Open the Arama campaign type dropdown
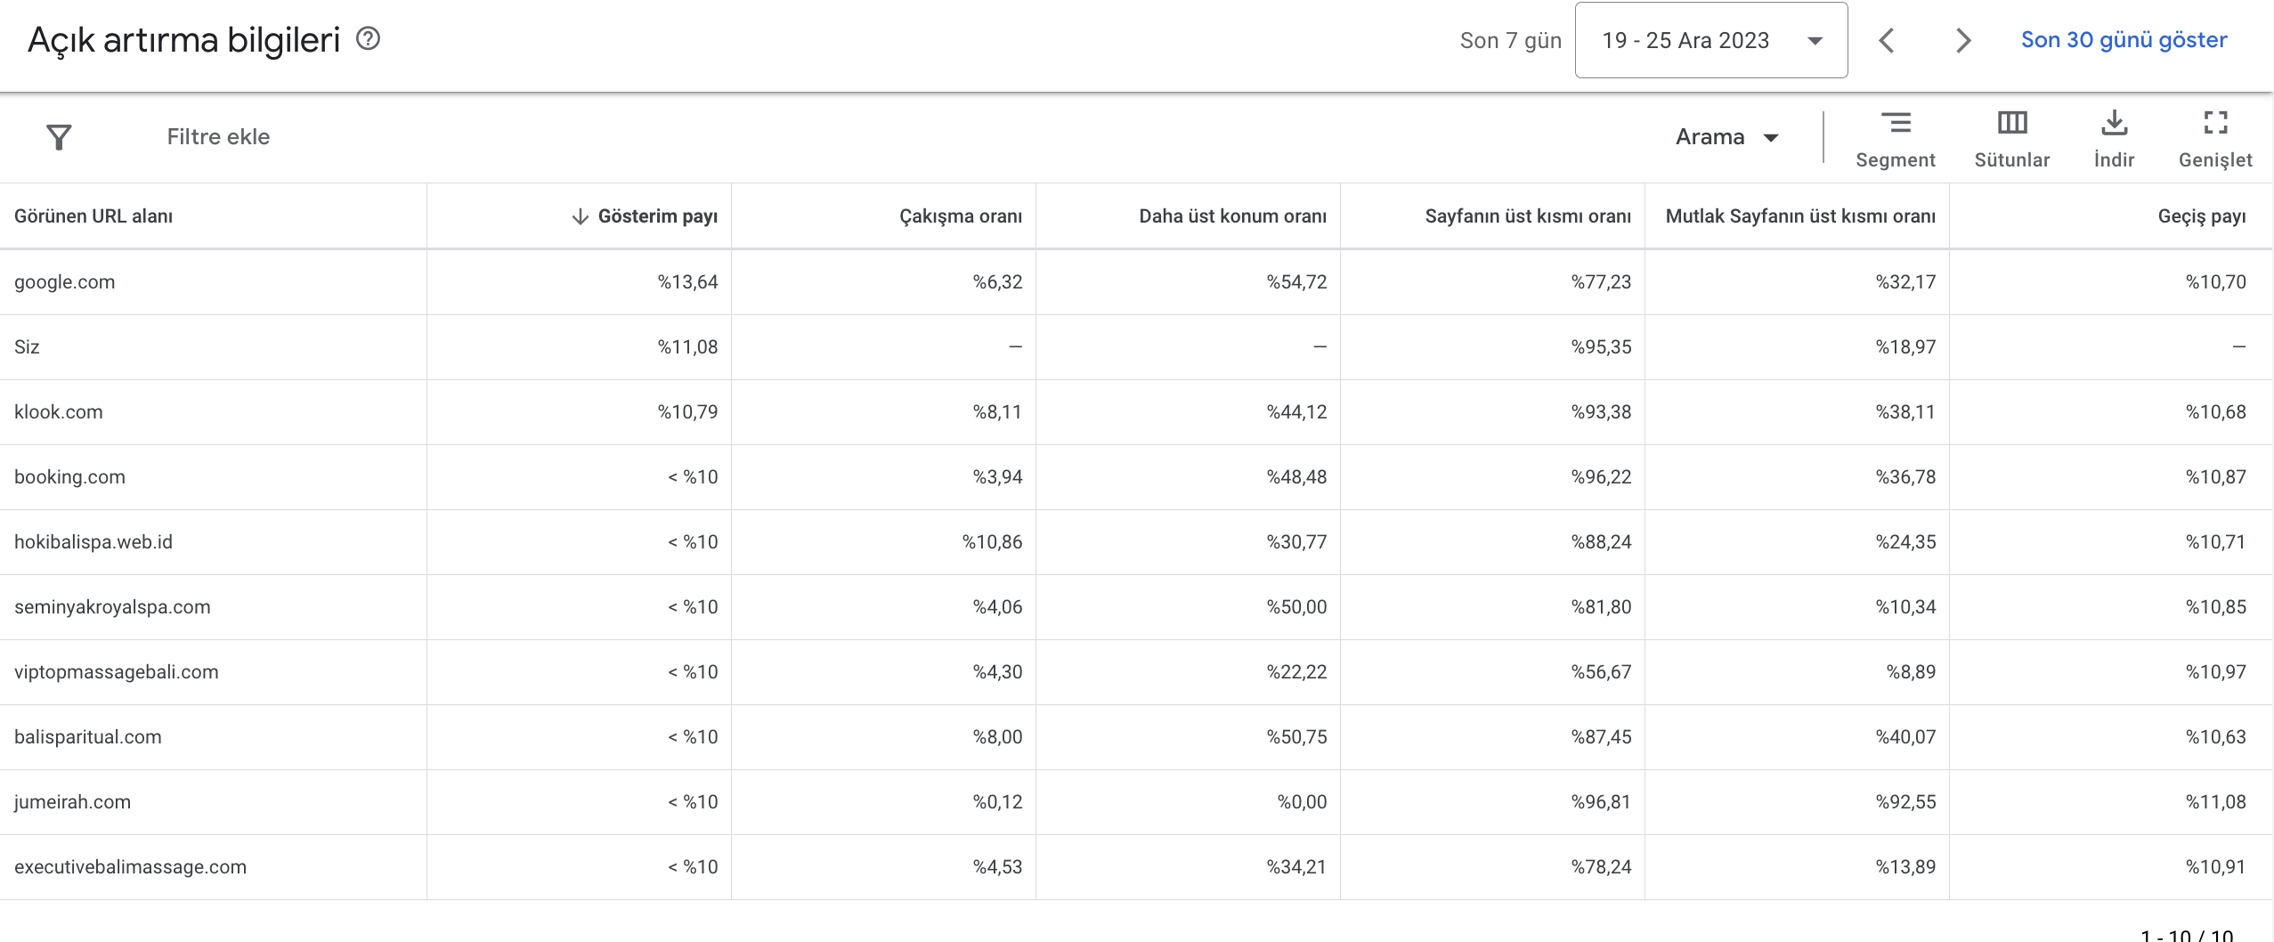 click(x=1726, y=137)
